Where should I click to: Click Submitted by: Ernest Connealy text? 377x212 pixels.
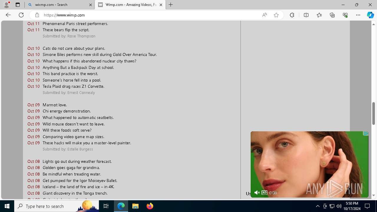point(69,93)
